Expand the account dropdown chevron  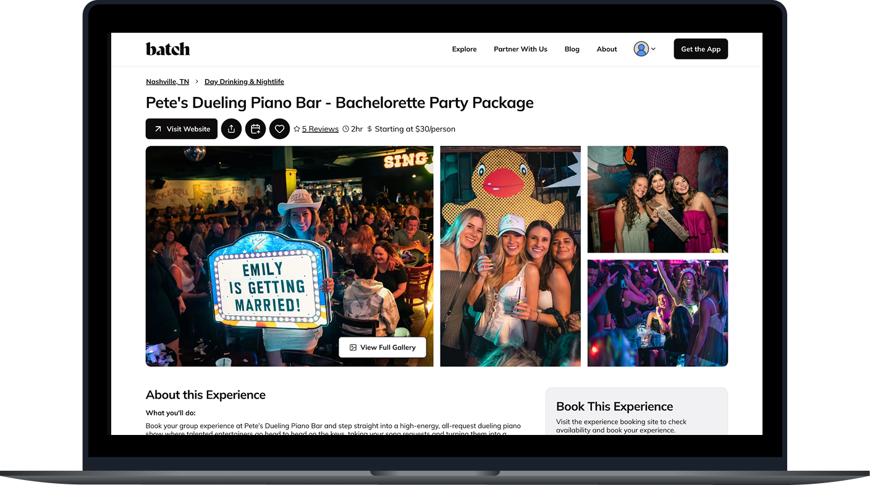click(653, 49)
